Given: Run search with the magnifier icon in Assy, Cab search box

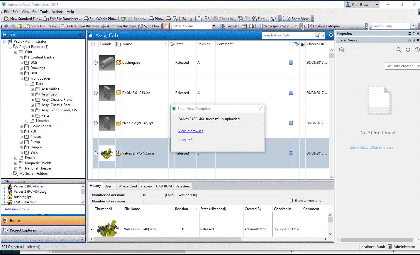Looking at the screenshot, I should [x=317, y=35].
